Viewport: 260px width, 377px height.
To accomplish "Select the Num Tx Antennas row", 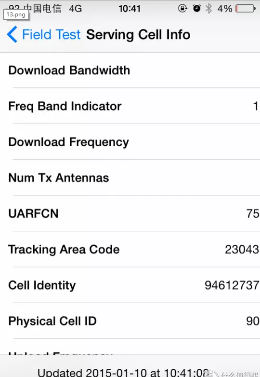I will pyautogui.click(x=130, y=178).
